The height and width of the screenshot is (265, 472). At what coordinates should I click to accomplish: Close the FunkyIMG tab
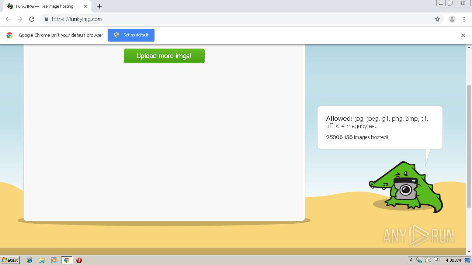coord(86,6)
